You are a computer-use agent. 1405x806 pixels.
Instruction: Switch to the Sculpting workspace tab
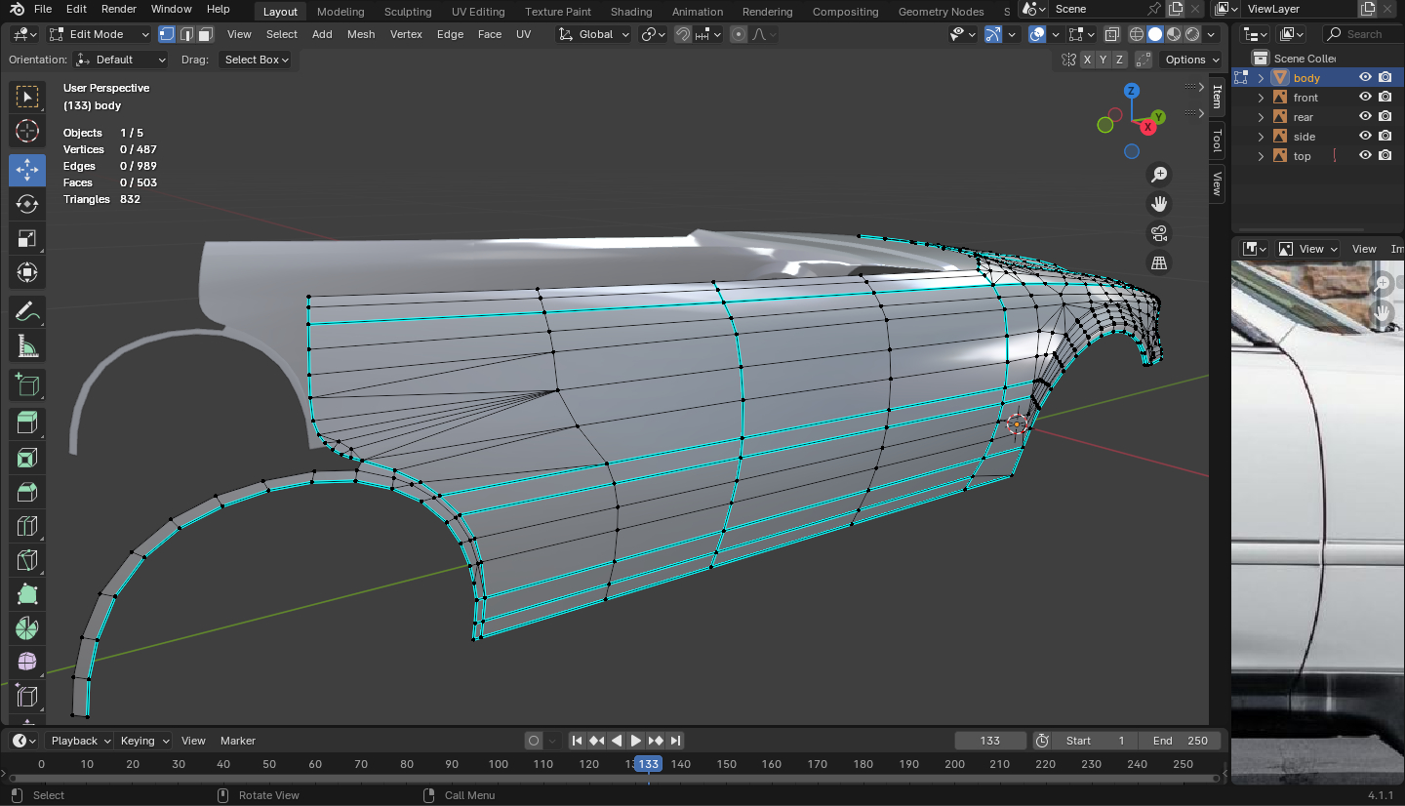coord(407,12)
